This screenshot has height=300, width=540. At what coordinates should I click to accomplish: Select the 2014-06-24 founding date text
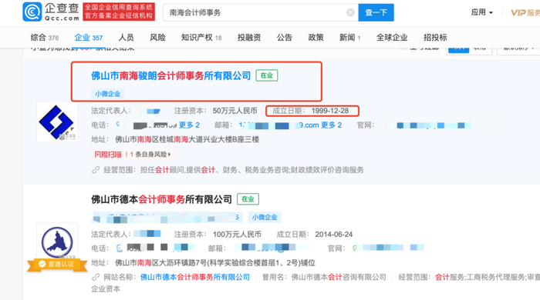coord(334,235)
